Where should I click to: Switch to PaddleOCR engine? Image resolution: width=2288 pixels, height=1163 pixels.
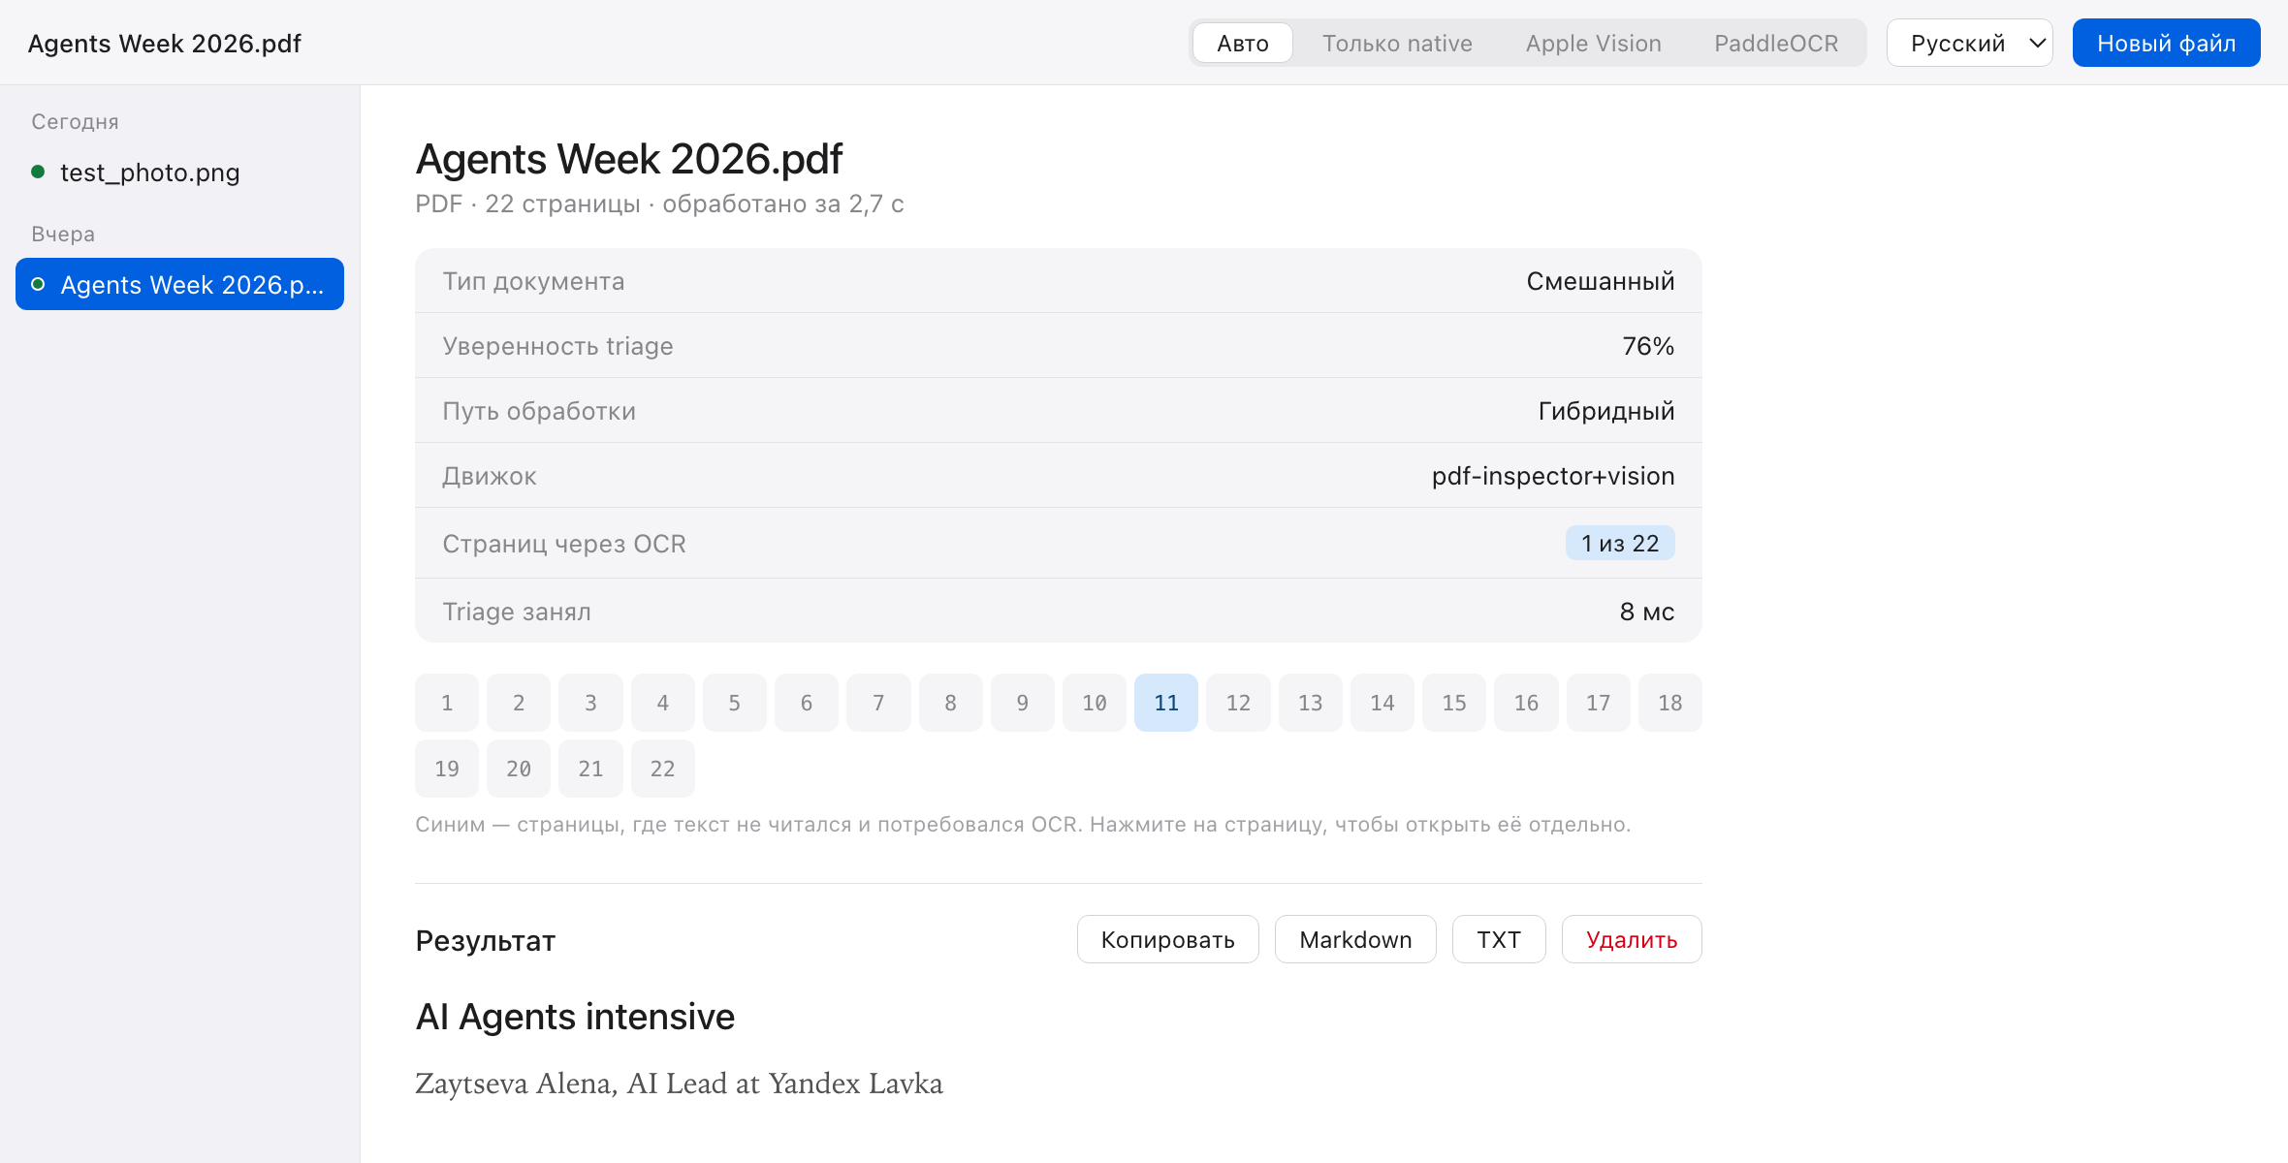point(1776,44)
